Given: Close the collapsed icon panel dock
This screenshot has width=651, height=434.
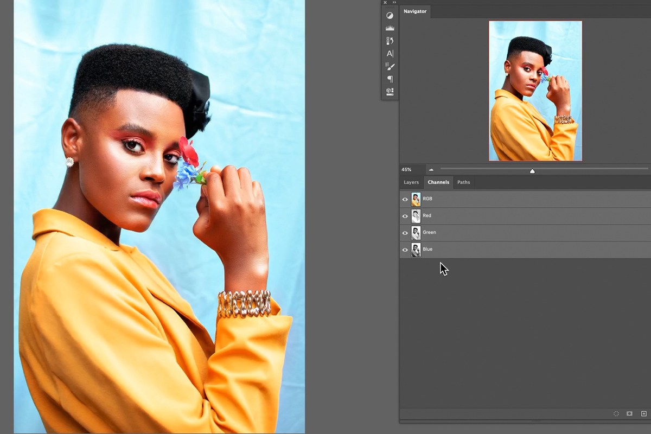Looking at the screenshot, I should [385, 2].
